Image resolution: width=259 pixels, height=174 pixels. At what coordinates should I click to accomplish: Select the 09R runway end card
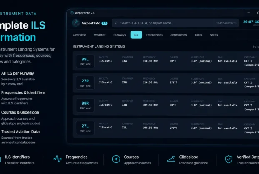[85, 105]
